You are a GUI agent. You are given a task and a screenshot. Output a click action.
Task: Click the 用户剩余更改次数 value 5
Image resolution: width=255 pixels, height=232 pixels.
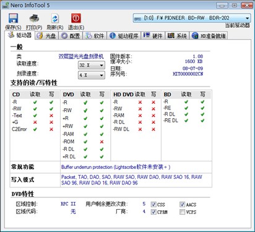coord(144,204)
